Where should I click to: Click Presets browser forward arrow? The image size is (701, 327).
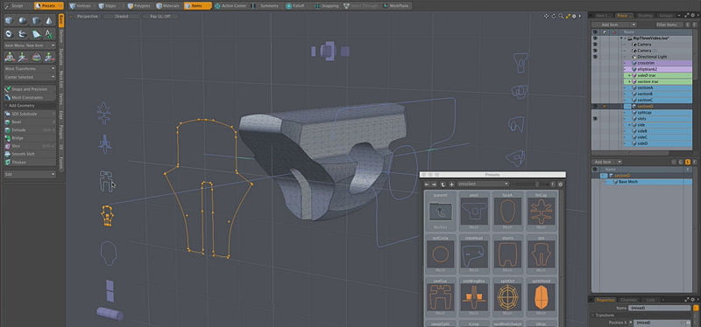click(434, 184)
